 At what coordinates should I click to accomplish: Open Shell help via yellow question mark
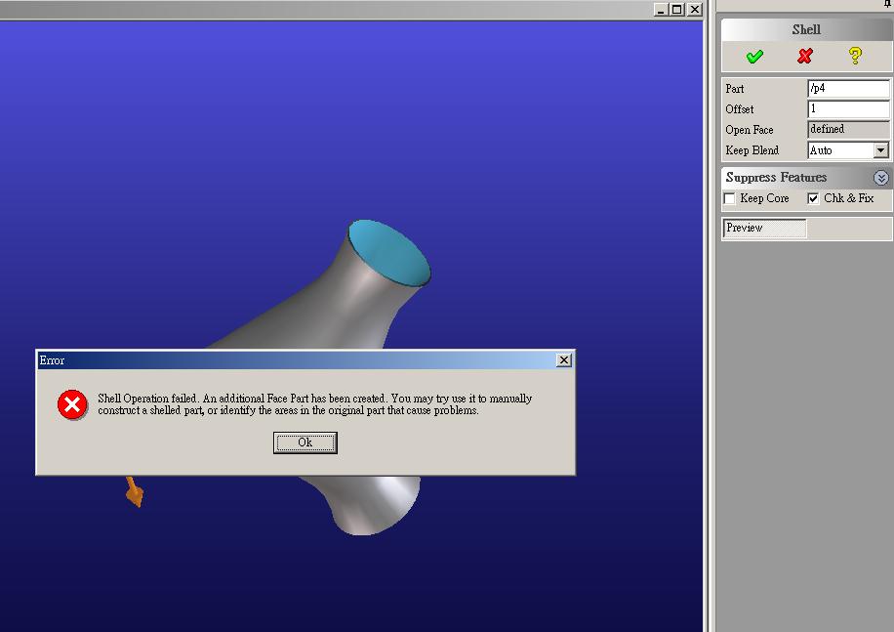tap(855, 56)
